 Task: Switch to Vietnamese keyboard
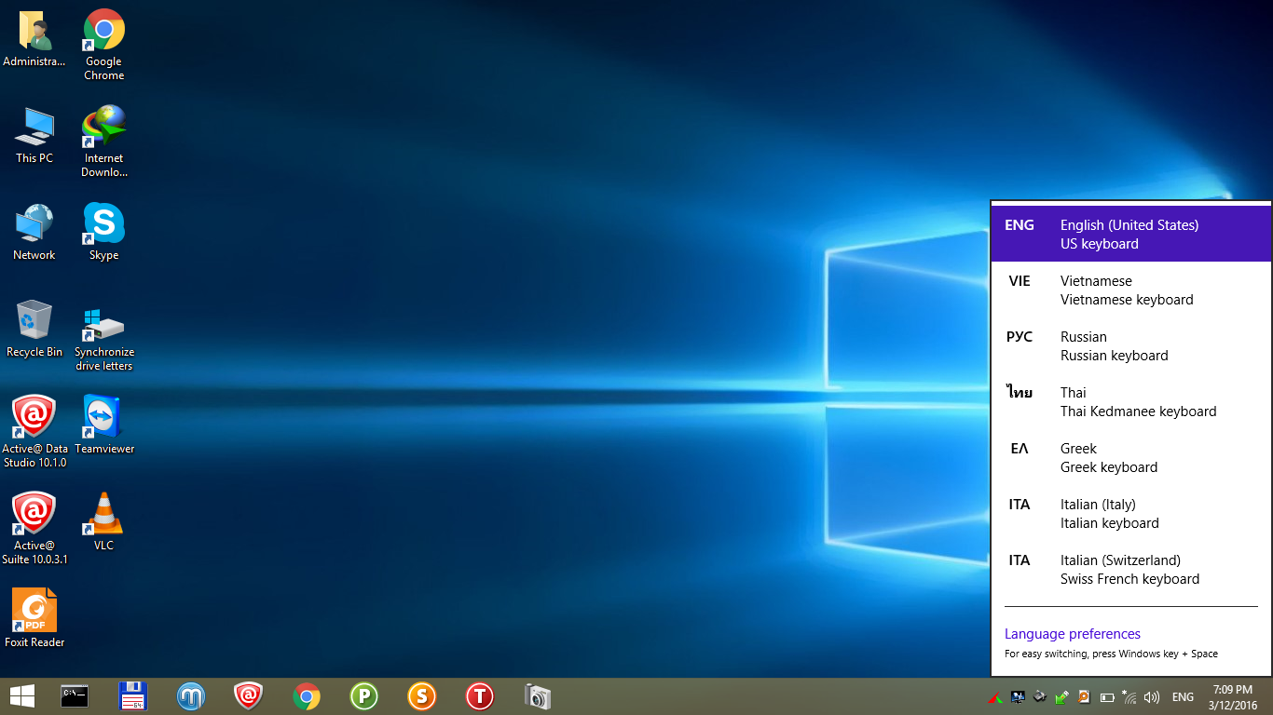point(1131,290)
